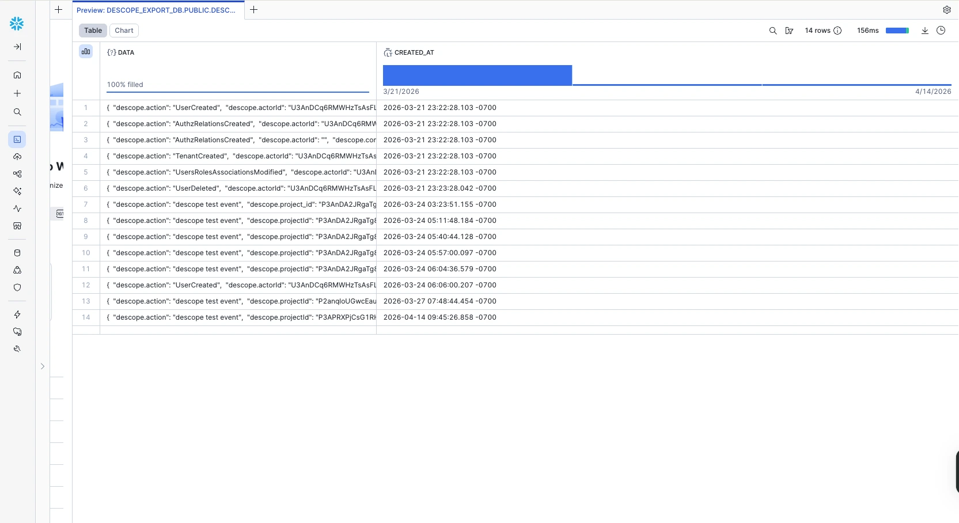Open the filter icon in the results toolbar
Viewport: 959px width, 523px height.
(x=789, y=31)
